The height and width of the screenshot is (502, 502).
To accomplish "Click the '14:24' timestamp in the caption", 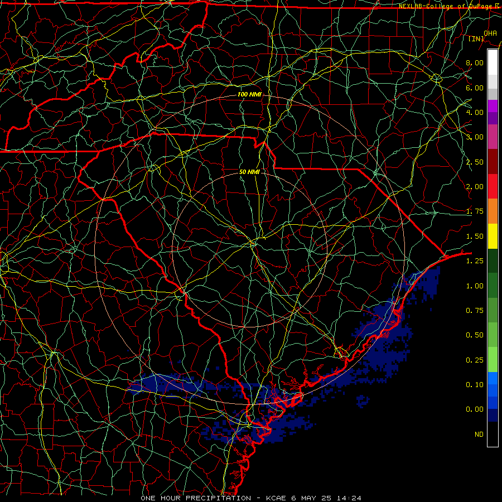I will [x=349, y=498].
